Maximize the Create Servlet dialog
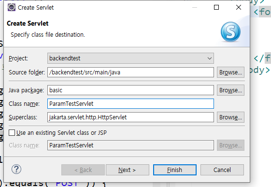 pos(216,7)
